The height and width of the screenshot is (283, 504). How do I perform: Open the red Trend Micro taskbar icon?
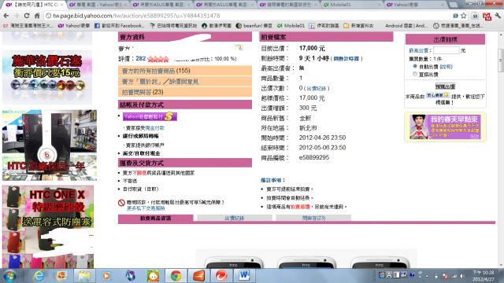(x=221, y=276)
